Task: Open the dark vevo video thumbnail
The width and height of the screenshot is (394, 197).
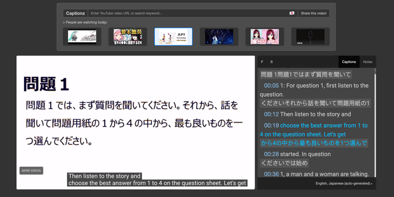Action: (311, 37)
